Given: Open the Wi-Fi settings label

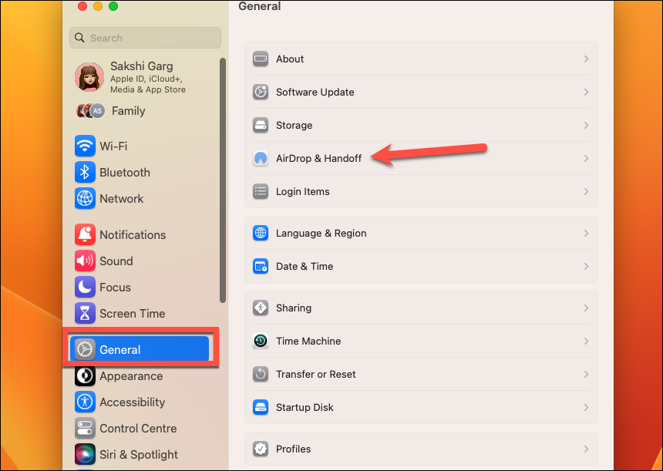Looking at the screenshot, I should pos(113,146).
